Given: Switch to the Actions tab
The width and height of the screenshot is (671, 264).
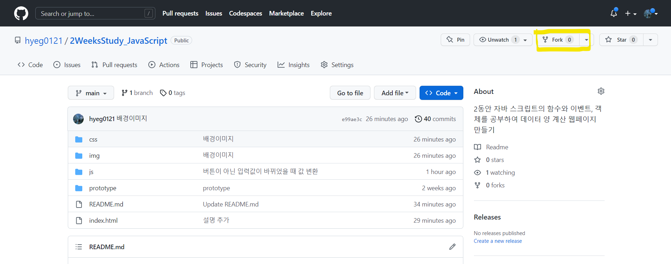Looking at the screenshot, I should click(164, 65).
